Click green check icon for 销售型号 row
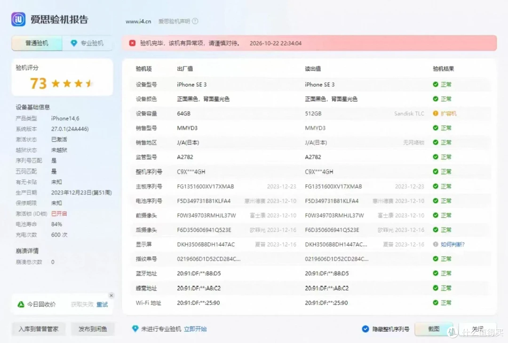Screen dimensions: 508x343 [436, 128]
